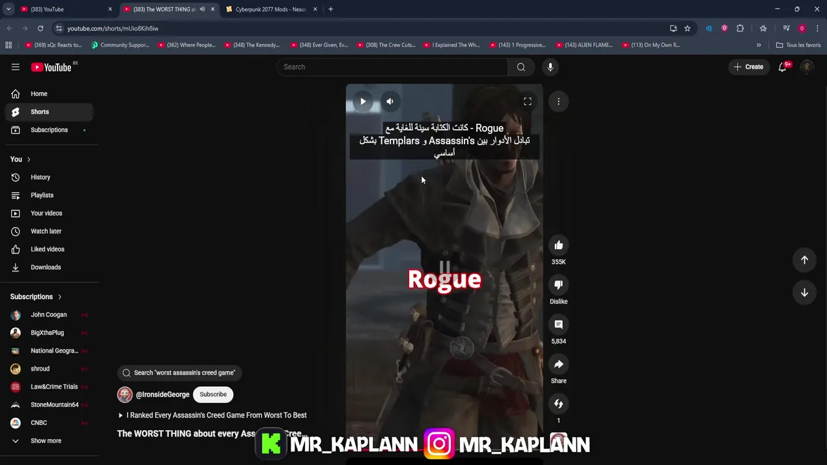Open Tous les favoris folder
Image resolution: width=827 pixels, height=465 pixels.
click(799, 45)
